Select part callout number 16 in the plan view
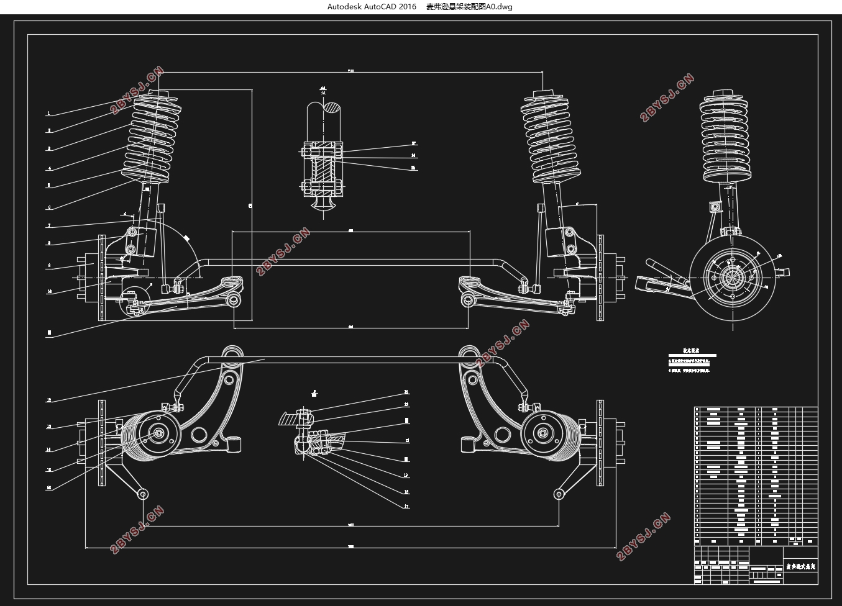The height and width of the screenshot is (606, 842). coord(49,488)
